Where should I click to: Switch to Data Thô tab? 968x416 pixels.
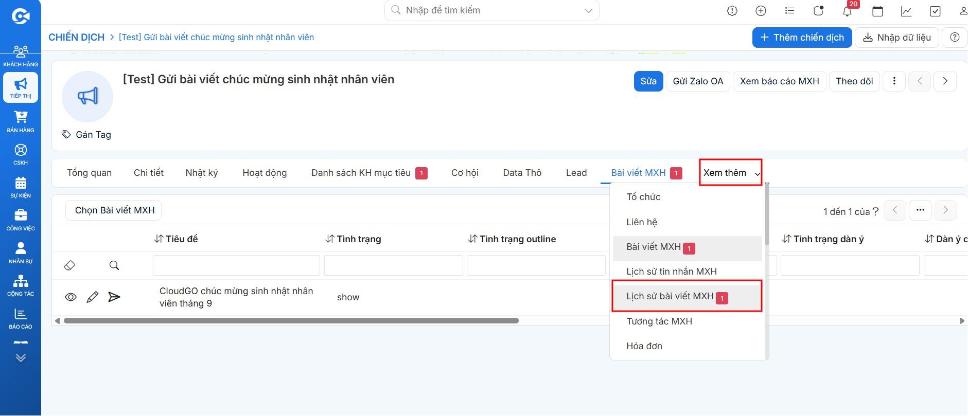522,173
